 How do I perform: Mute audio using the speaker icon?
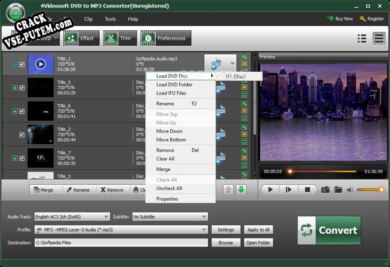coord(351,190)
